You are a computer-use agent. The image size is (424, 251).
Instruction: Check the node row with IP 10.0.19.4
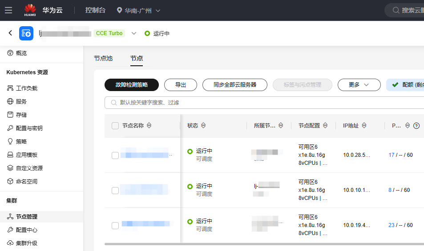point(115,226)
